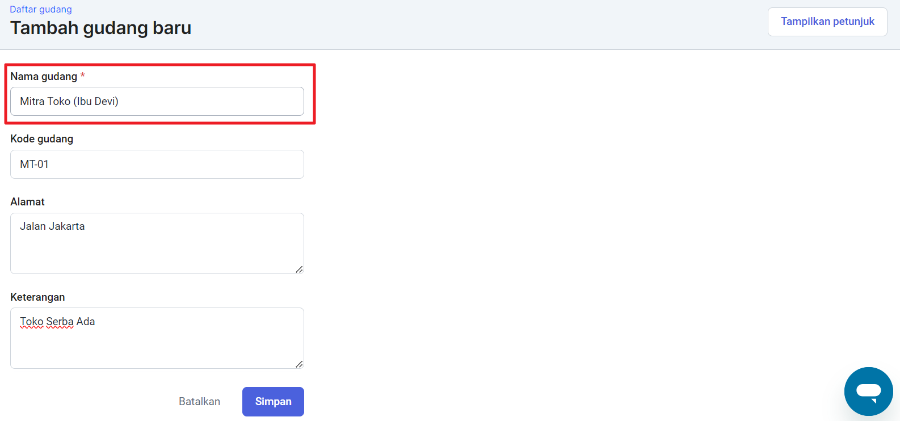Click the Kode gudang label
The width and height of the screenshot is (900, 421).
pos(41,139)
